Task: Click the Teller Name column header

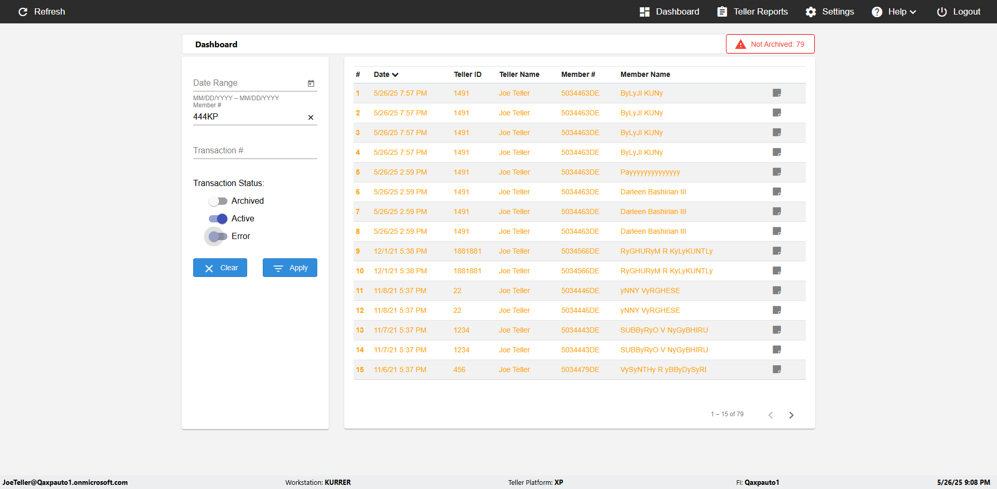Action: 519,74
